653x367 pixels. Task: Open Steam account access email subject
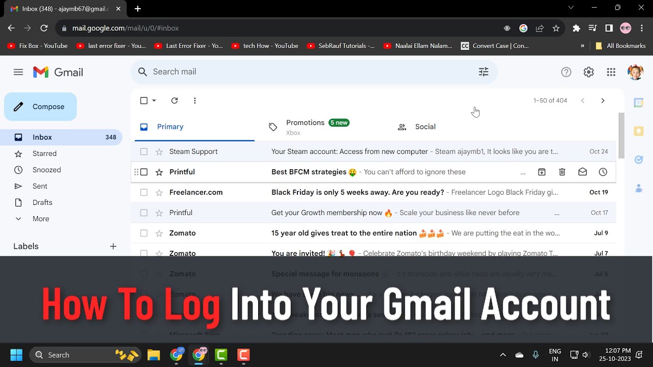[349, 151]
